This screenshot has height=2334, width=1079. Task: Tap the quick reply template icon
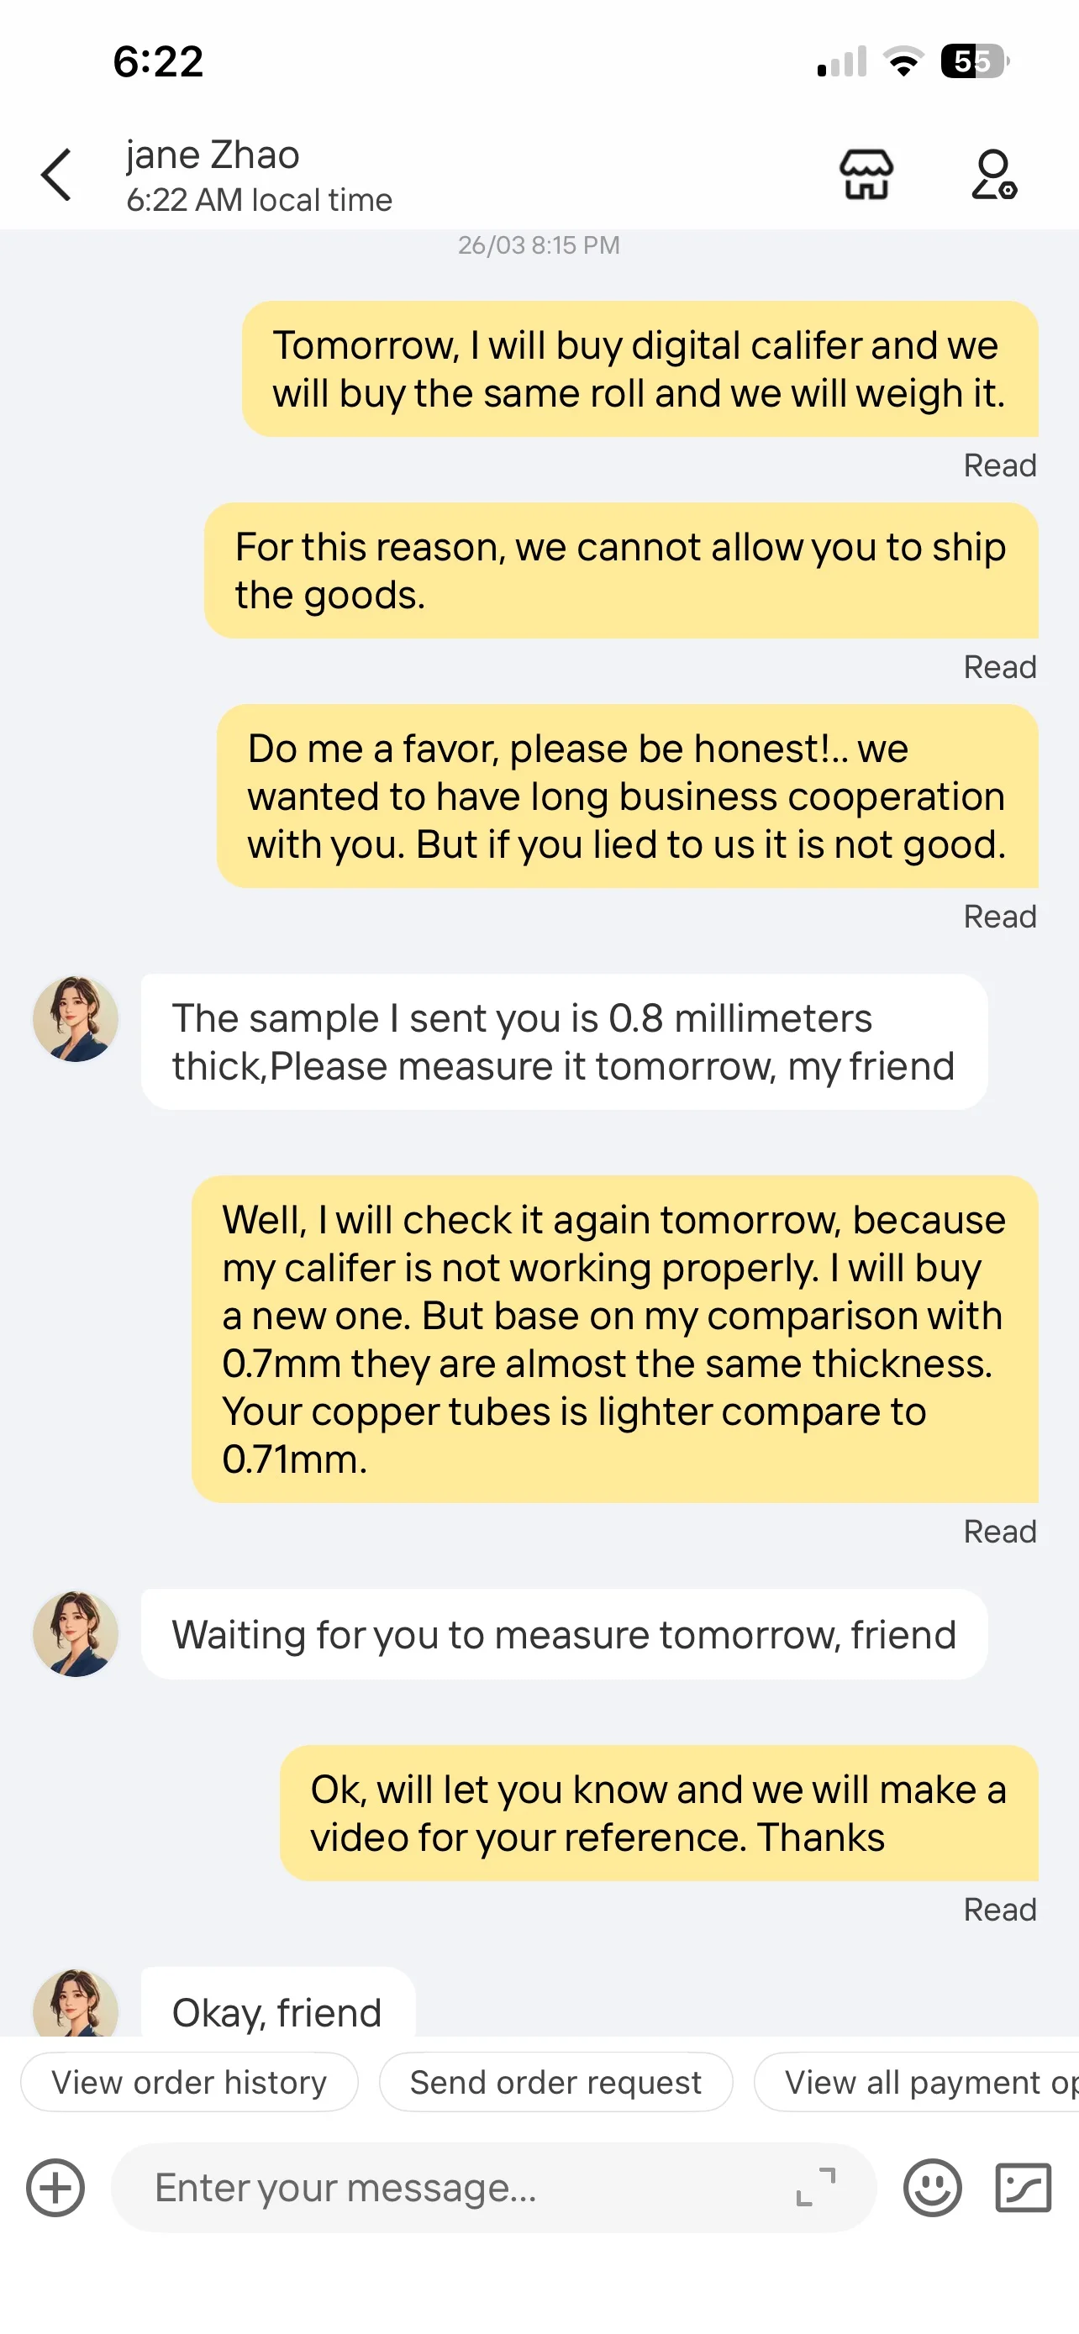pyautogui.click(x=1023, y=2187)
